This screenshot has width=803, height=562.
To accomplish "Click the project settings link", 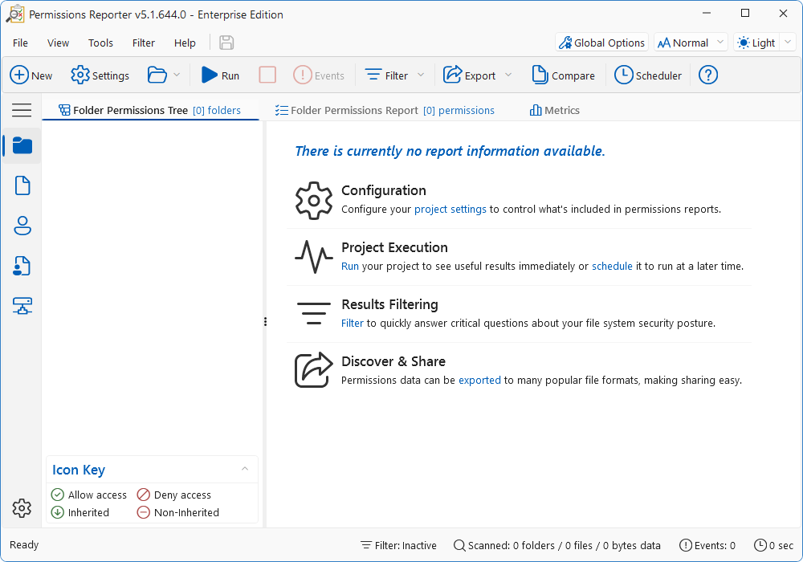I will pyautogui.click(x=450, y=209).
